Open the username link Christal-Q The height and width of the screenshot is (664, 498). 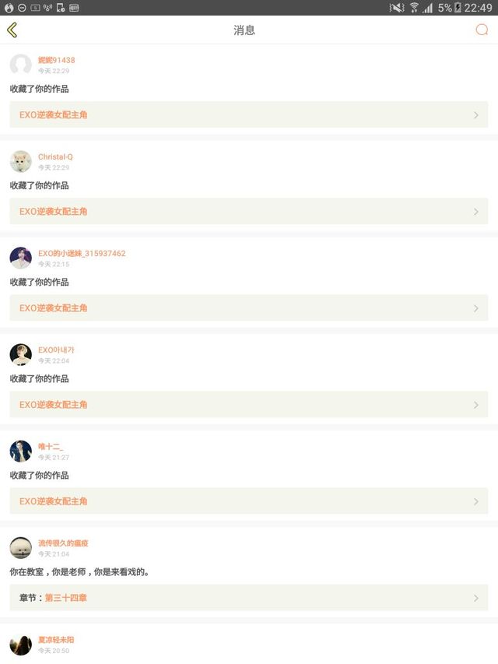pyautogui.click(x=55, y=156)
